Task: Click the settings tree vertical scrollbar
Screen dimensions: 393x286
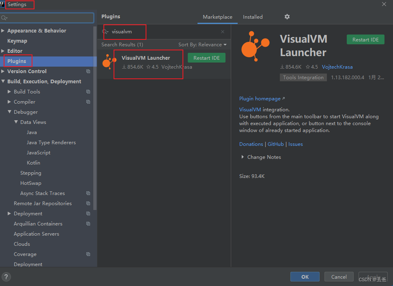Action: [95, 118]
